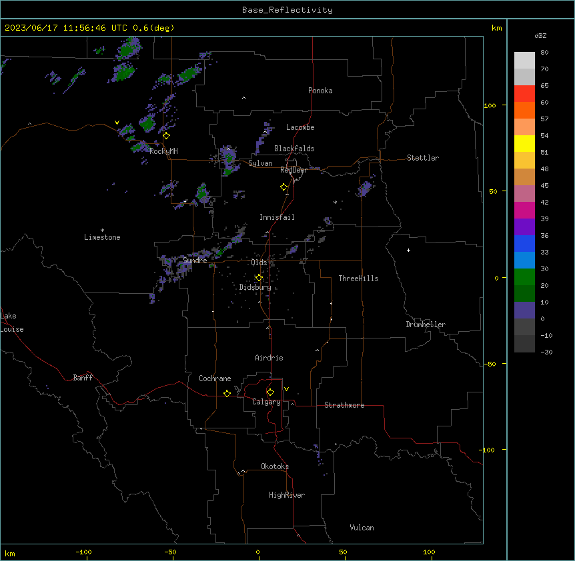
Task: Select the Strathmore label
Action: click(344, 405)
